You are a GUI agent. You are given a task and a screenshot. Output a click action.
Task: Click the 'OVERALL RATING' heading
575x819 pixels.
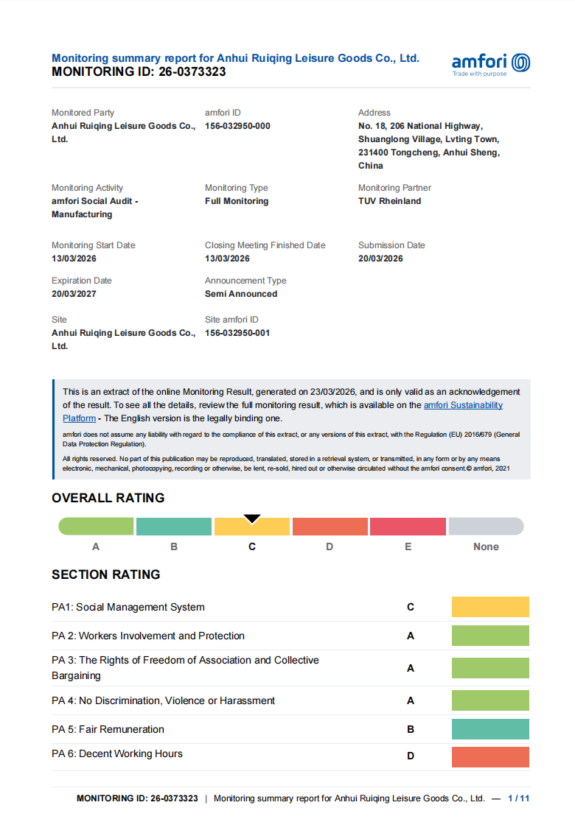[x=108, y=498]
